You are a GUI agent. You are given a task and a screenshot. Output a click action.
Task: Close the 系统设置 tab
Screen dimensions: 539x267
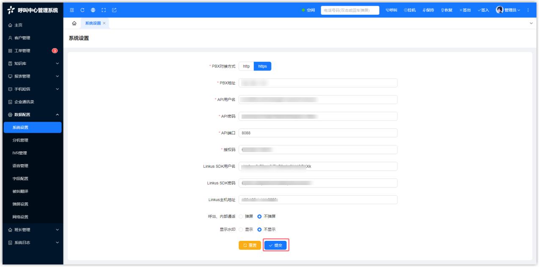click(x=104, y=23)
